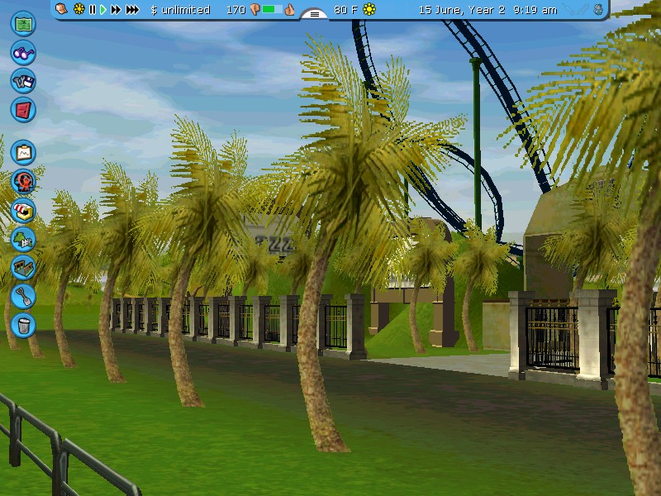
Task: Select the terrain shovel tool
Action: coord(23,297)
